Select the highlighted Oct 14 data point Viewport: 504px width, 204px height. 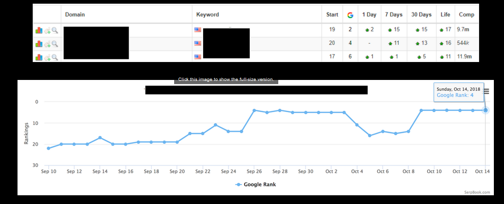486,110
